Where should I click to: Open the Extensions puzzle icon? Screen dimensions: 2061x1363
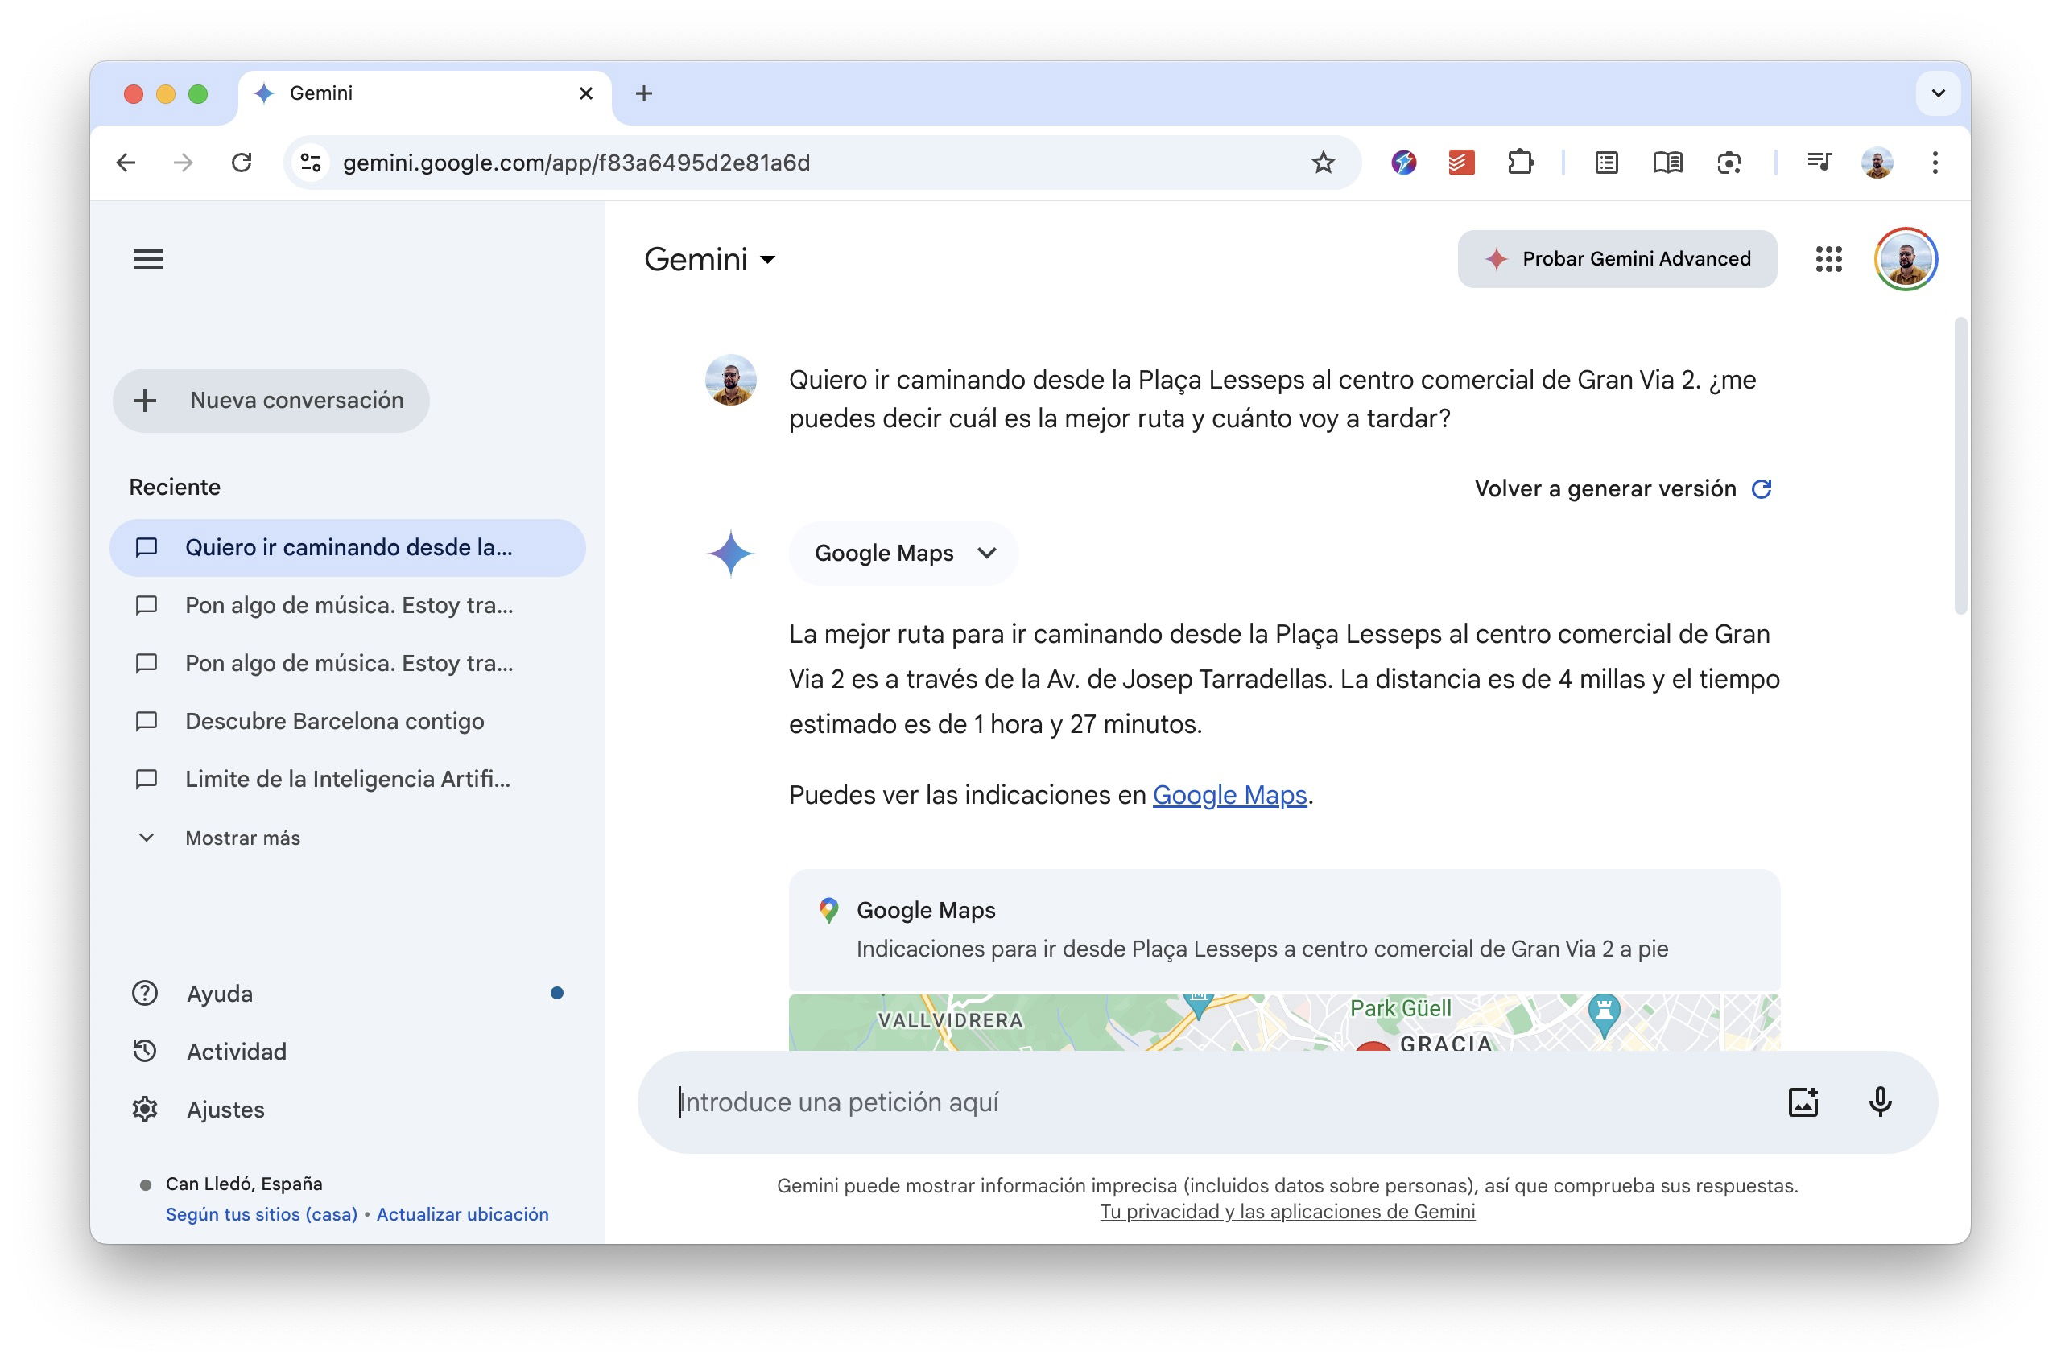(x=1520, y=163)
